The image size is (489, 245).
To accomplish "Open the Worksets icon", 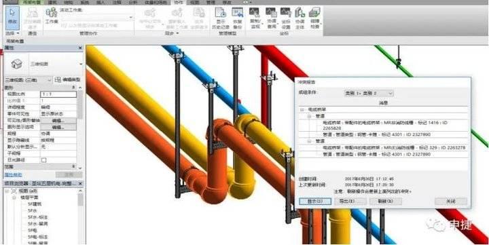I will click(52, 16).
